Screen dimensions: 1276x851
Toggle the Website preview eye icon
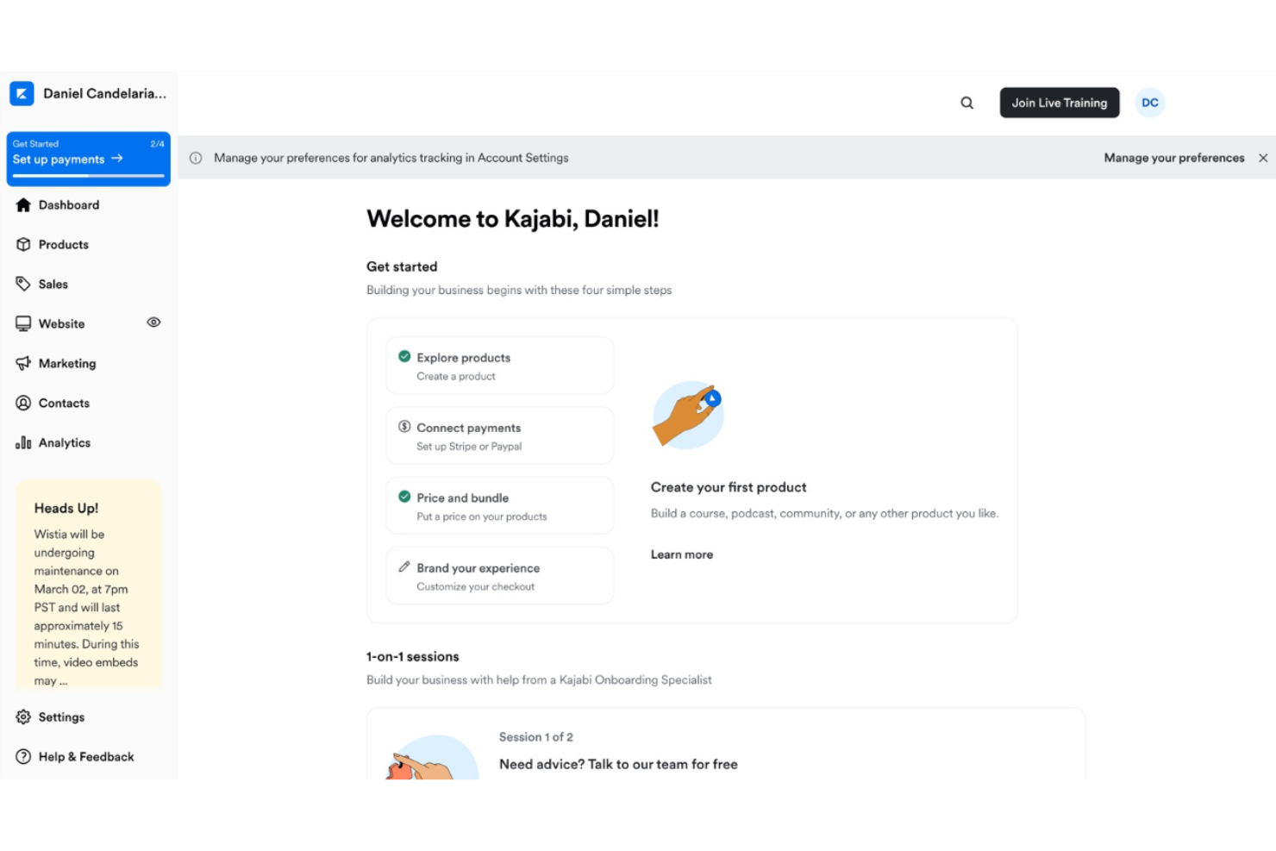tap(153, 322)
